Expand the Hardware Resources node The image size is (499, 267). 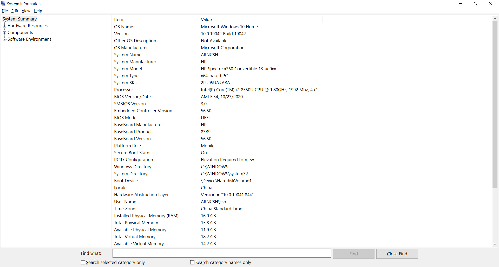point(4,26)
